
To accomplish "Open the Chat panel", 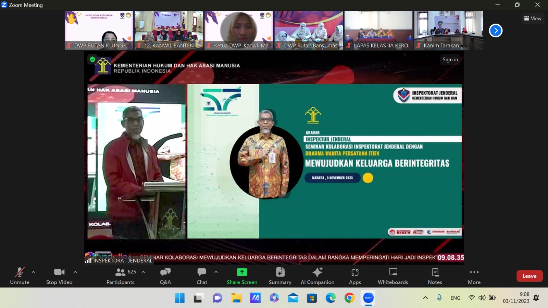I will click(202, 276).
